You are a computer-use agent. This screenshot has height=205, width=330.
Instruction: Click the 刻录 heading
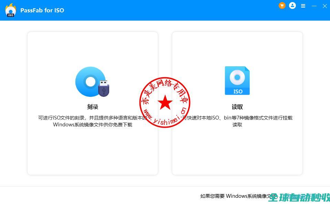click(x=93, y=107)
